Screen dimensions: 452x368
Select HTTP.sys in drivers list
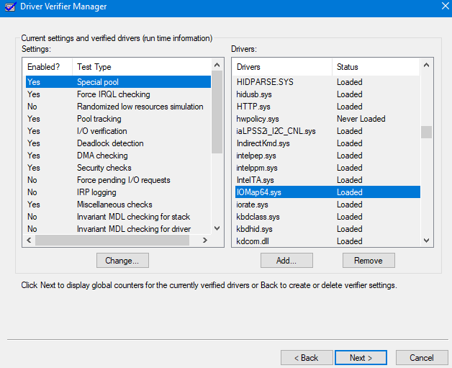(x=327, y=107)
